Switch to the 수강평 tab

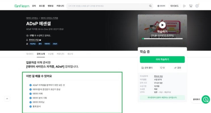click(51, 54)
